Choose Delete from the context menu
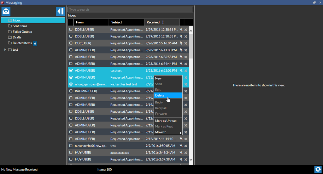This screenshot has height=174, width=323. pyautogui.click(x=160, y=95)
